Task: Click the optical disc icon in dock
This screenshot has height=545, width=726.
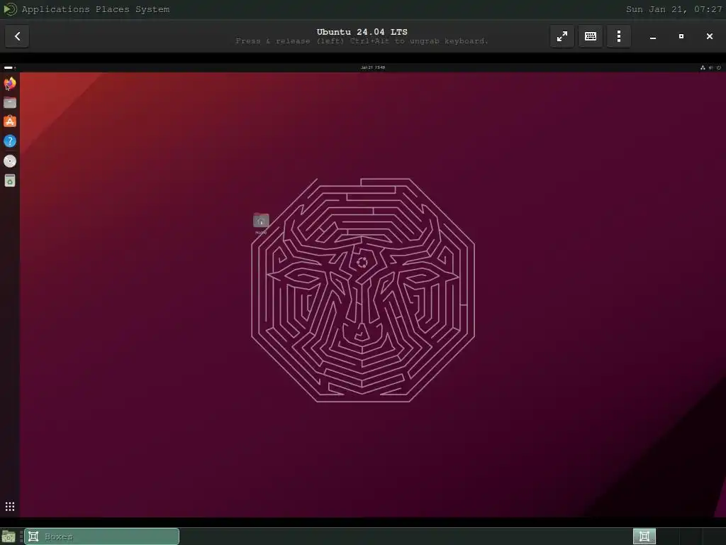Action: [10, 161]
